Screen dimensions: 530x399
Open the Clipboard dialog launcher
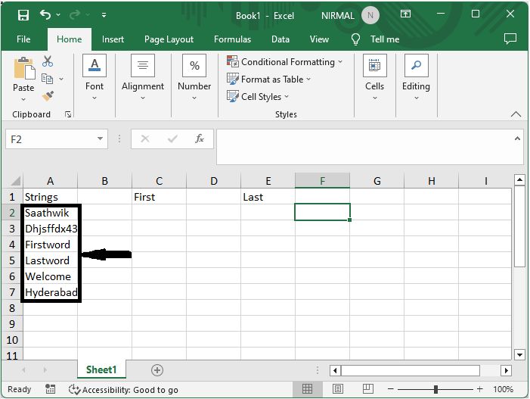tap(68, 115)
